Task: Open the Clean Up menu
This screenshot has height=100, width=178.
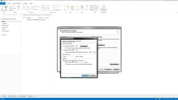Action: tap(13, 8)
